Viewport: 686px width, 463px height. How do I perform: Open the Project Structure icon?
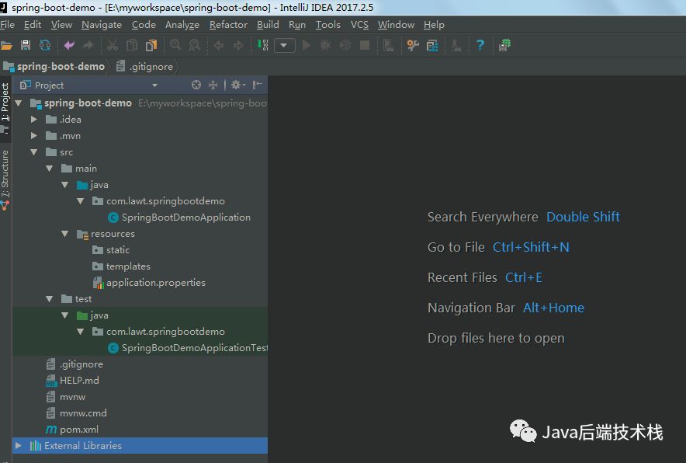point(432,45)
